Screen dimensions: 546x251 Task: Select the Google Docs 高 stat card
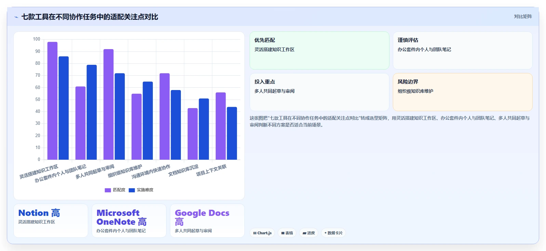pos(207,221)
